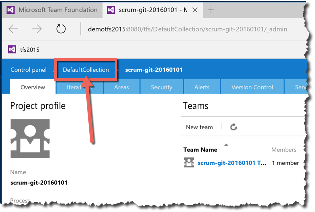Click the address bar URL field
This screenshot has height=212, width=315.
[187, 29]
